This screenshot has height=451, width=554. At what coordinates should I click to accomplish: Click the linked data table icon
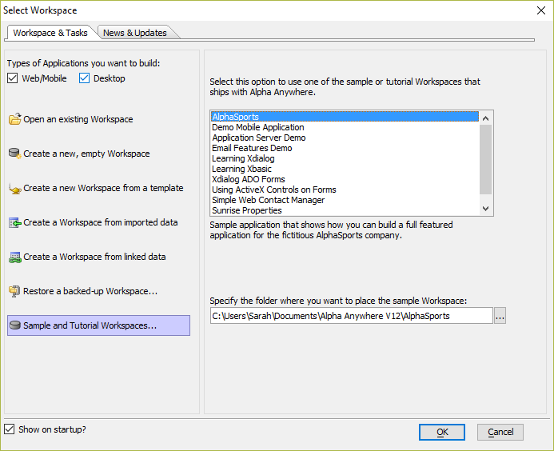pyautogui.click(x=15, y=257)
